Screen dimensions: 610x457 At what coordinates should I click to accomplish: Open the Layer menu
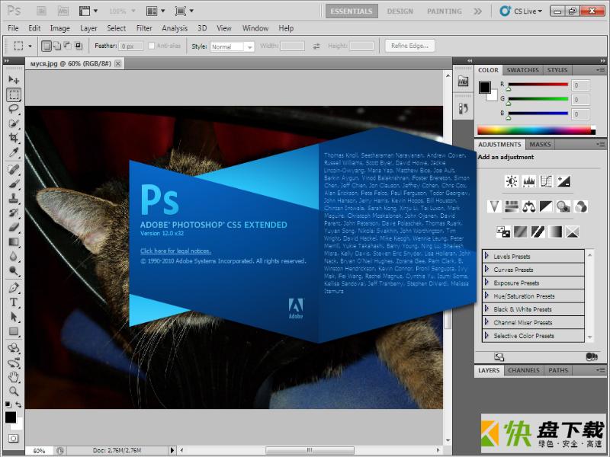point(88,28)
